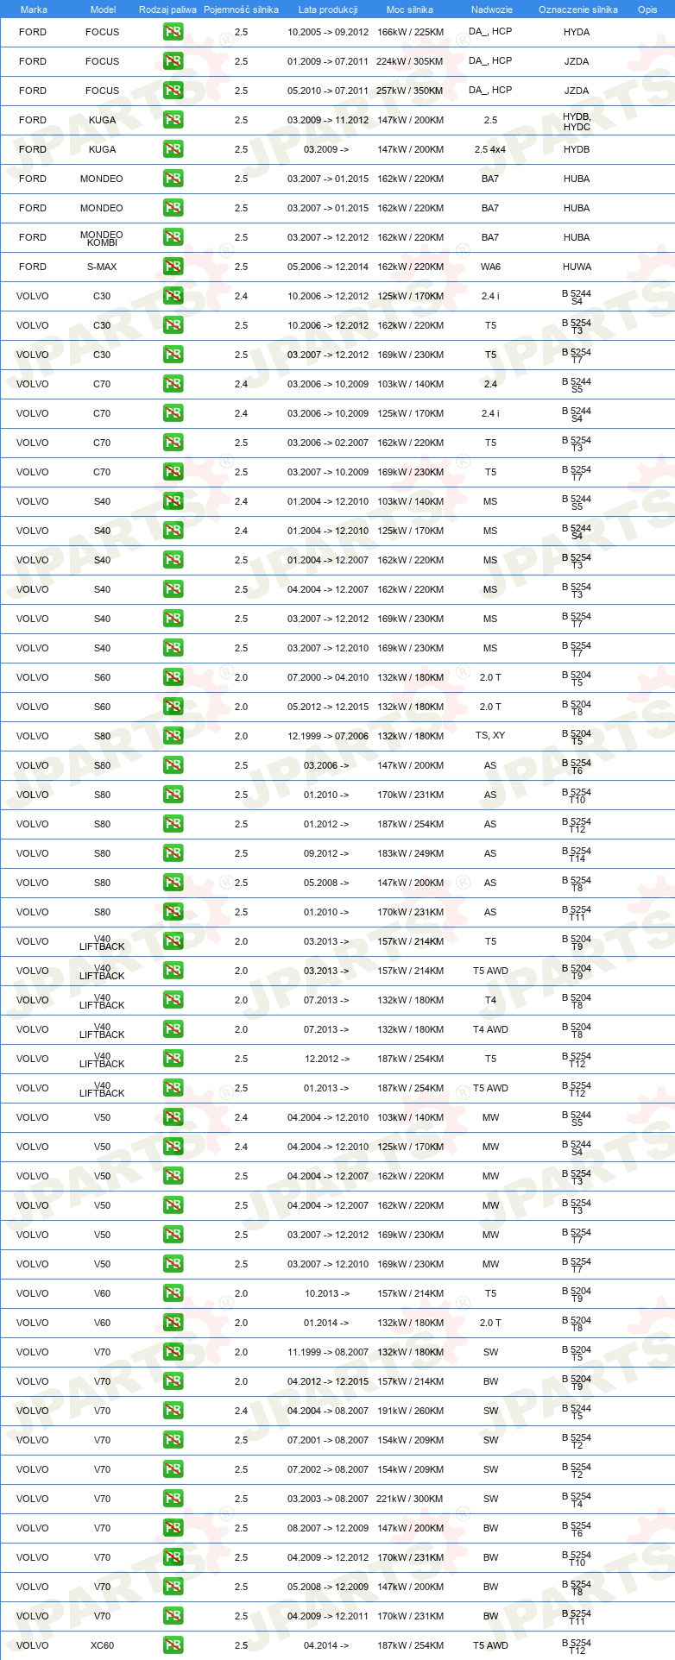Click the Pojemność silnika column header
The width and height of the screenshot is (675, 1660).
[241, 9]
